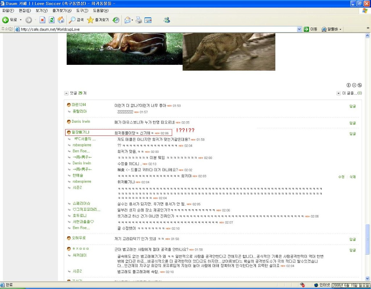Open Search (검색) from the toolbar
The width and height of the screenshot is (371, 289).
click(x=76, y=20)
